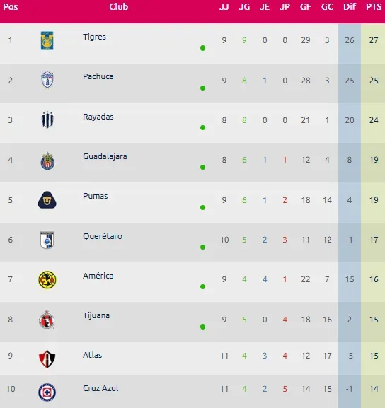Screen dimensions: 385x408
Task: Click the Pachuca club crest
Action: 47,80
